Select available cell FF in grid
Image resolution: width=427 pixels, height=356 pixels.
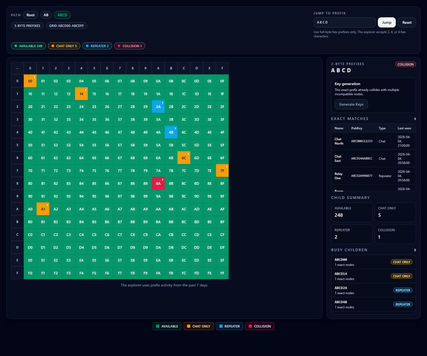point(222,273)
